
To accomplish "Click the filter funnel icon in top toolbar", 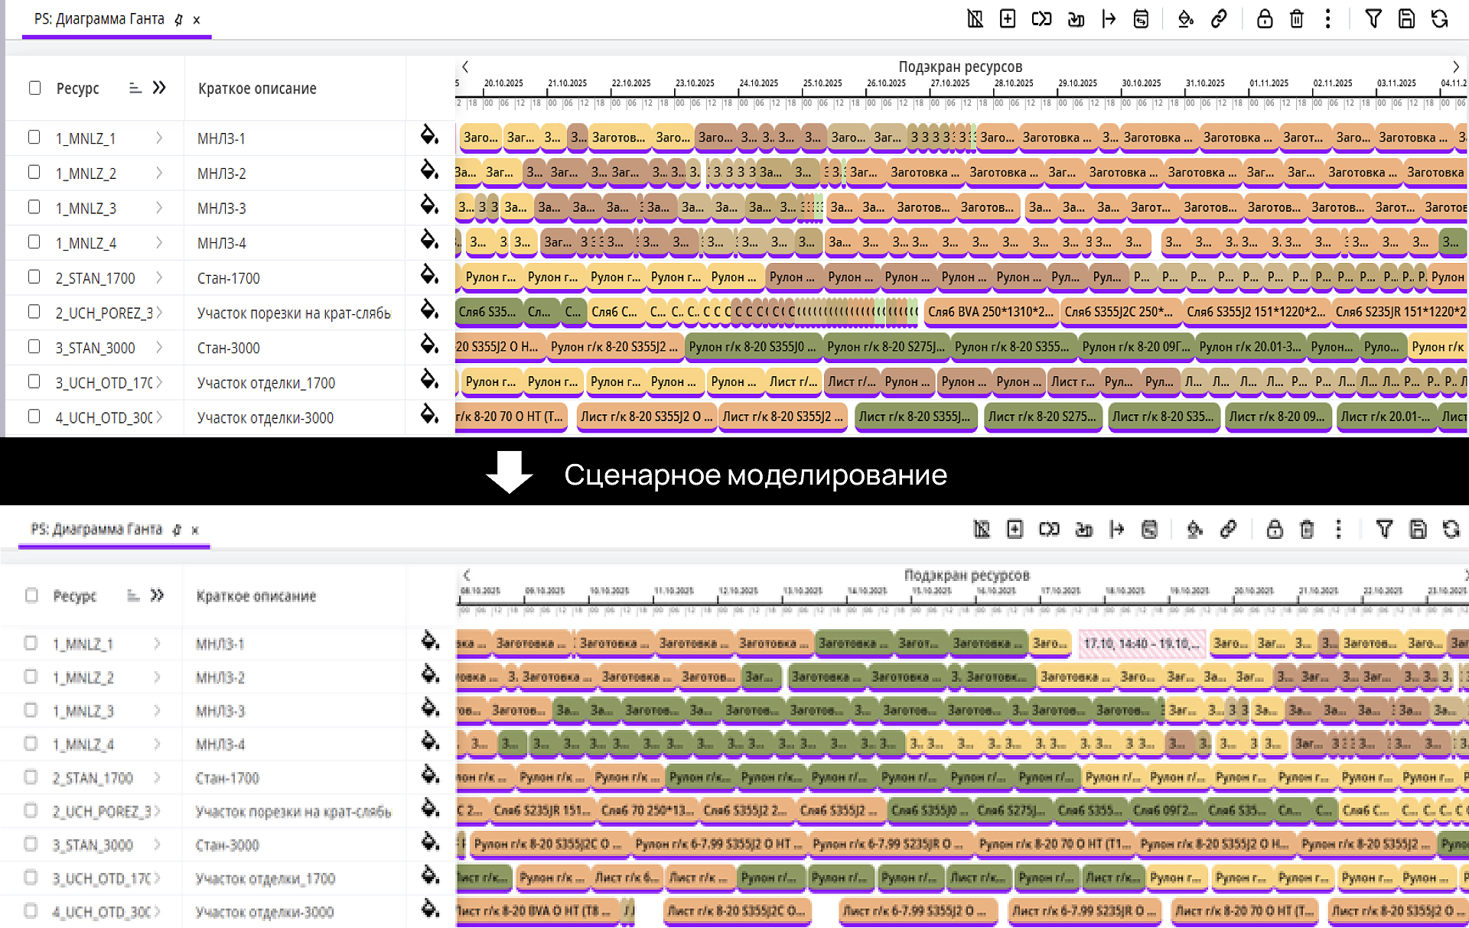I will coord(1373,19).
